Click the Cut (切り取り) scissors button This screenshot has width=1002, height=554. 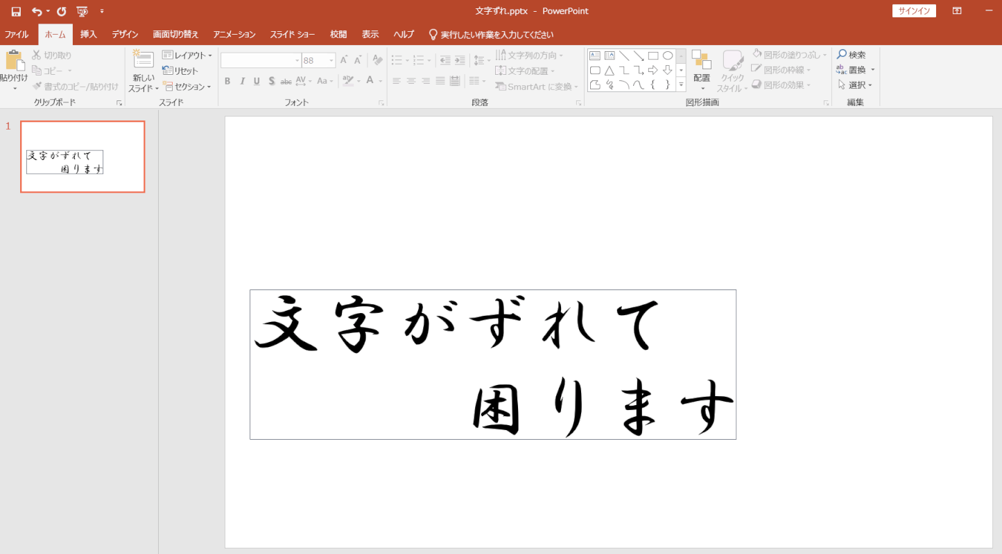point(52,55)
